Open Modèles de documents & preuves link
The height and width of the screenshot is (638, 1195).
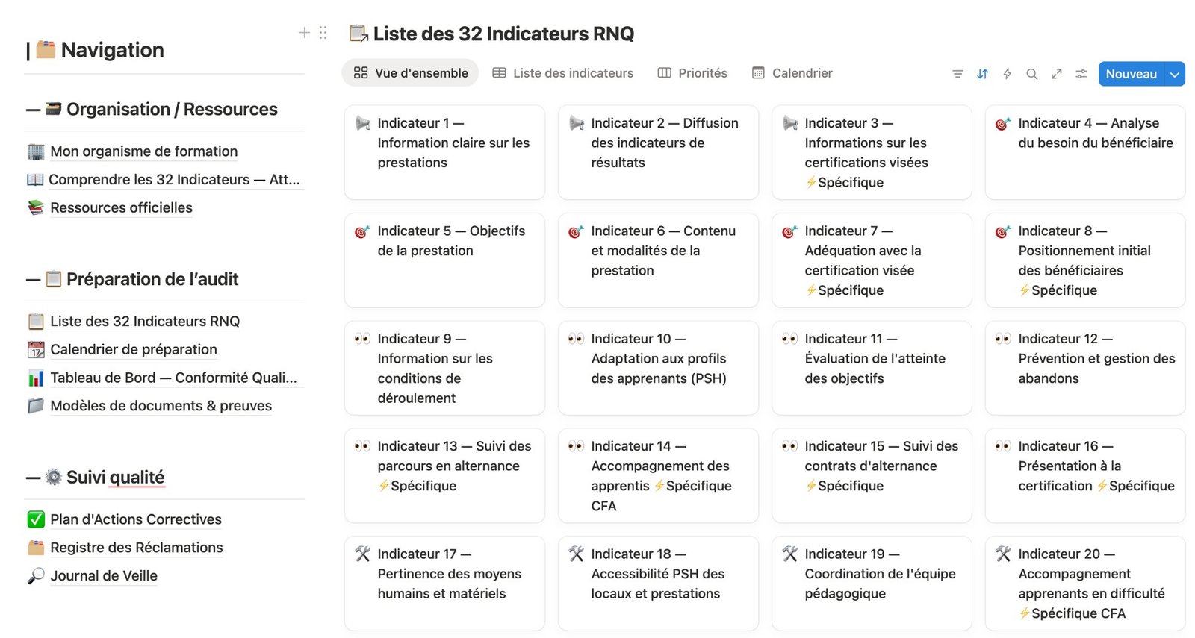pyautogui.click(x=161, y=406)
